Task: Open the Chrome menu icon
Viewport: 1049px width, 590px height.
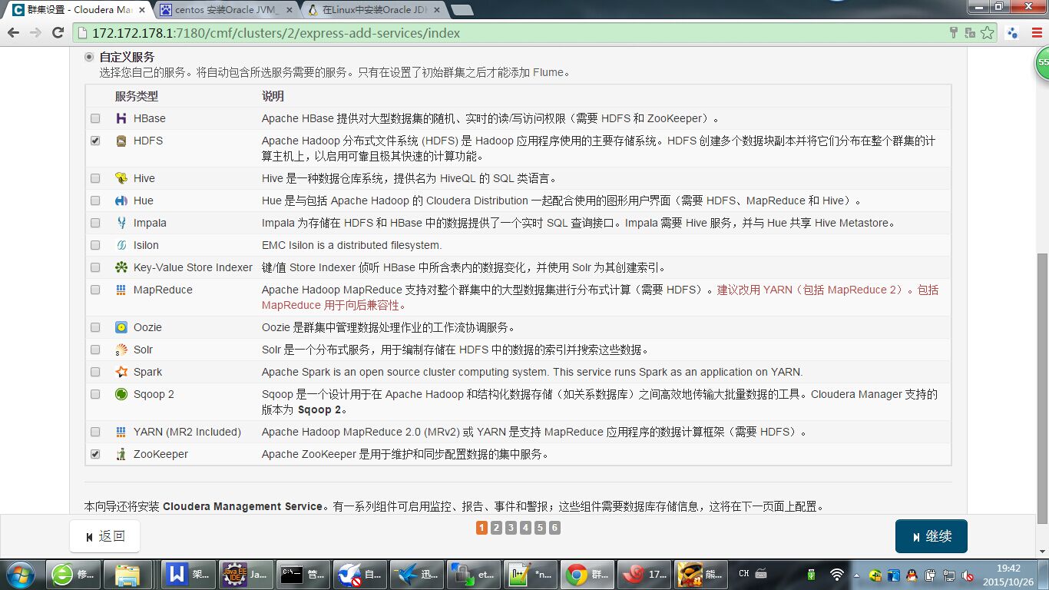Action: (1036, 33)
